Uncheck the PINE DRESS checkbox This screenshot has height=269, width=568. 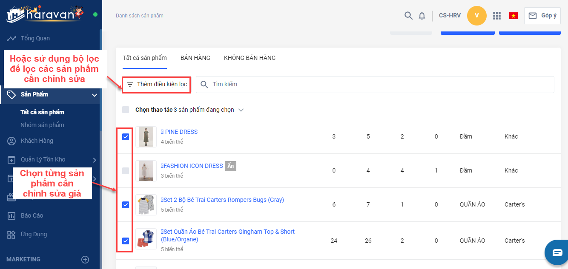click(x=126, y=137)
